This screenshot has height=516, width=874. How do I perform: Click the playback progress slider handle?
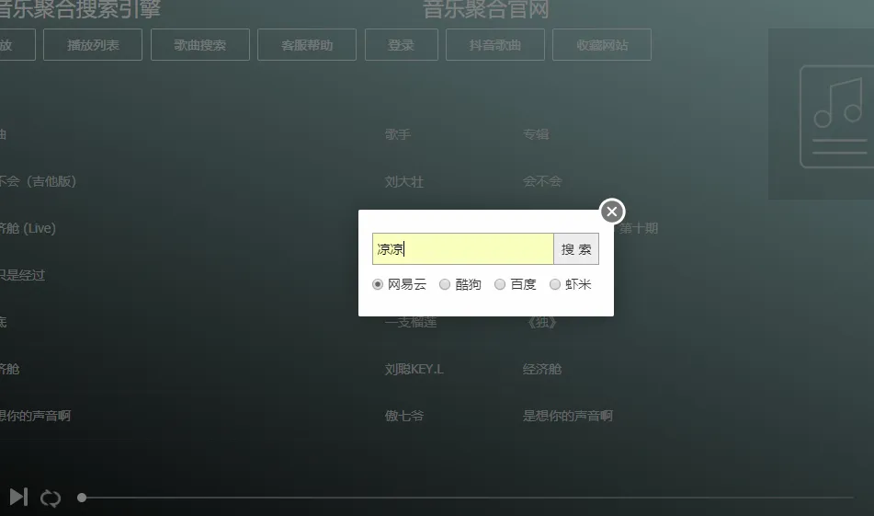[x=82, y=498]
